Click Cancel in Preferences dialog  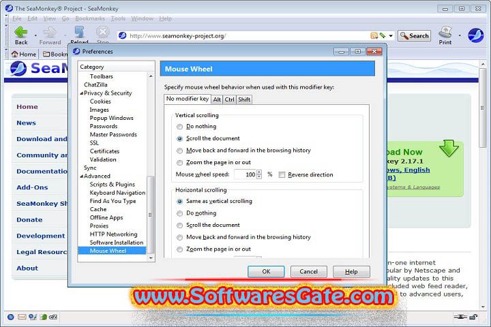pyautogui.click(x=308, y=272)
